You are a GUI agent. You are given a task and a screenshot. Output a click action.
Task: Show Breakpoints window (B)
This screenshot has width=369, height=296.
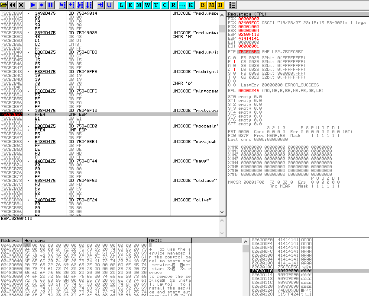(x=203, y=5)
